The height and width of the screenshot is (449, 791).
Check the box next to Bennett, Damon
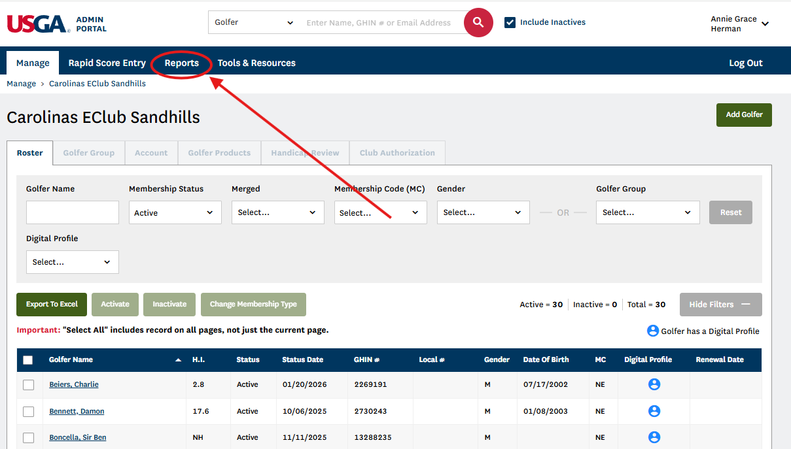pyautogui.click(x=28, y=412)
